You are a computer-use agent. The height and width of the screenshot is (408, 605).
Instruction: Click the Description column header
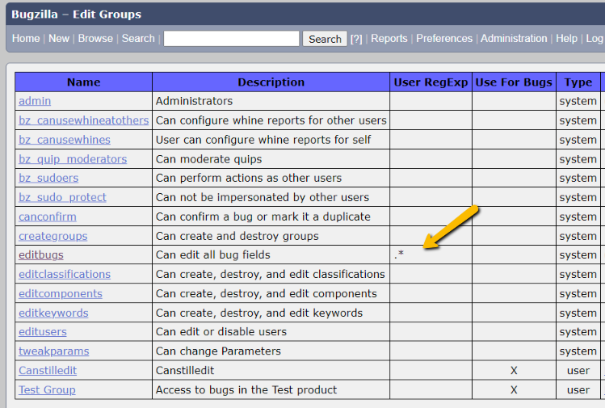(x=271, y=82)
